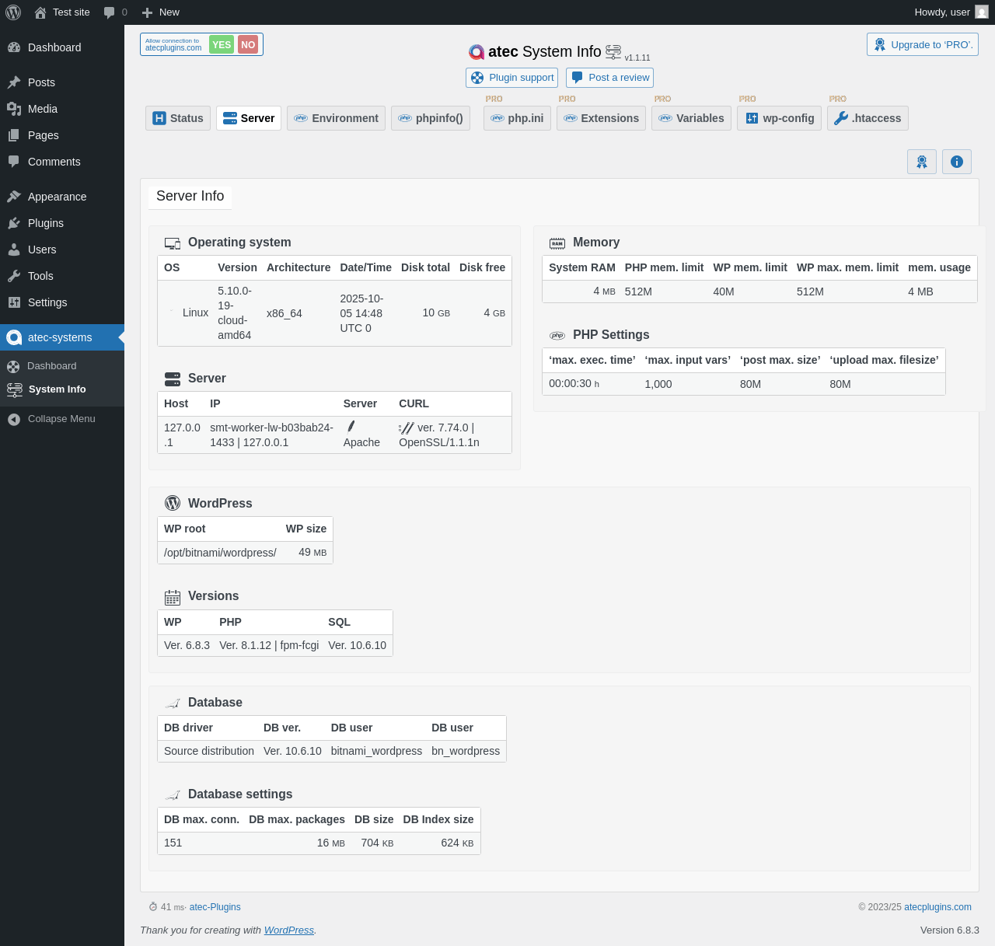The width and height of the screenshot is (995, 946).
Task: Open the .htaccess wrench tab
Action: tap(868, 118)
